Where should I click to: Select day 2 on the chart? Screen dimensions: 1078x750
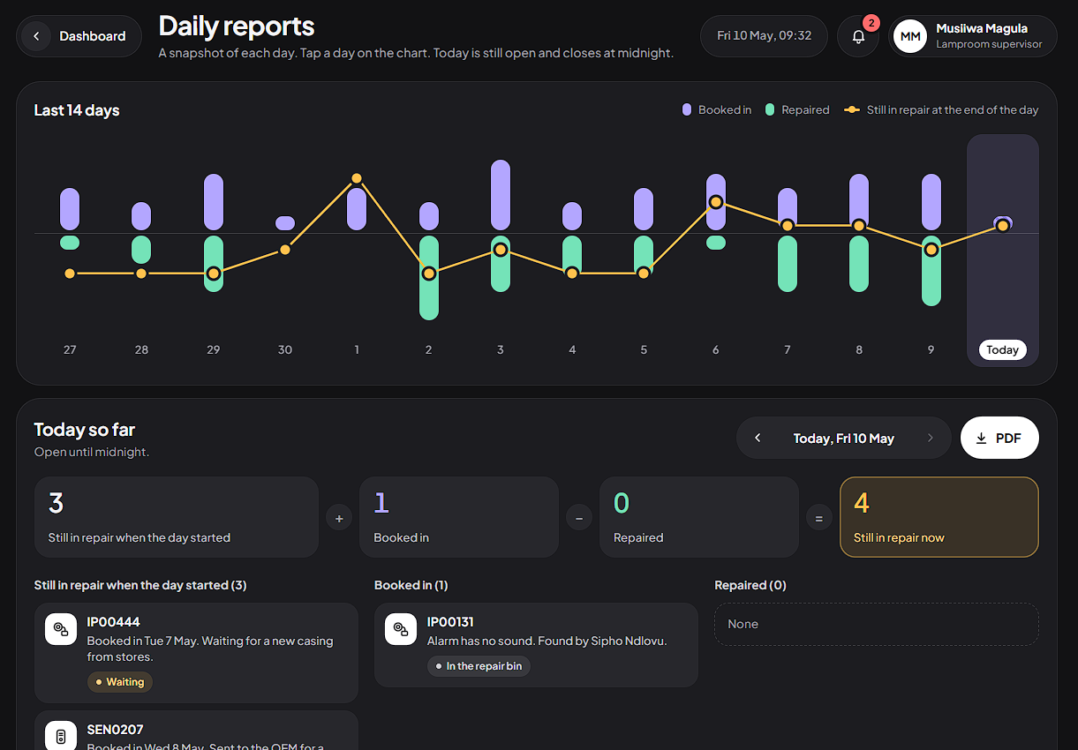coord(428,251)
